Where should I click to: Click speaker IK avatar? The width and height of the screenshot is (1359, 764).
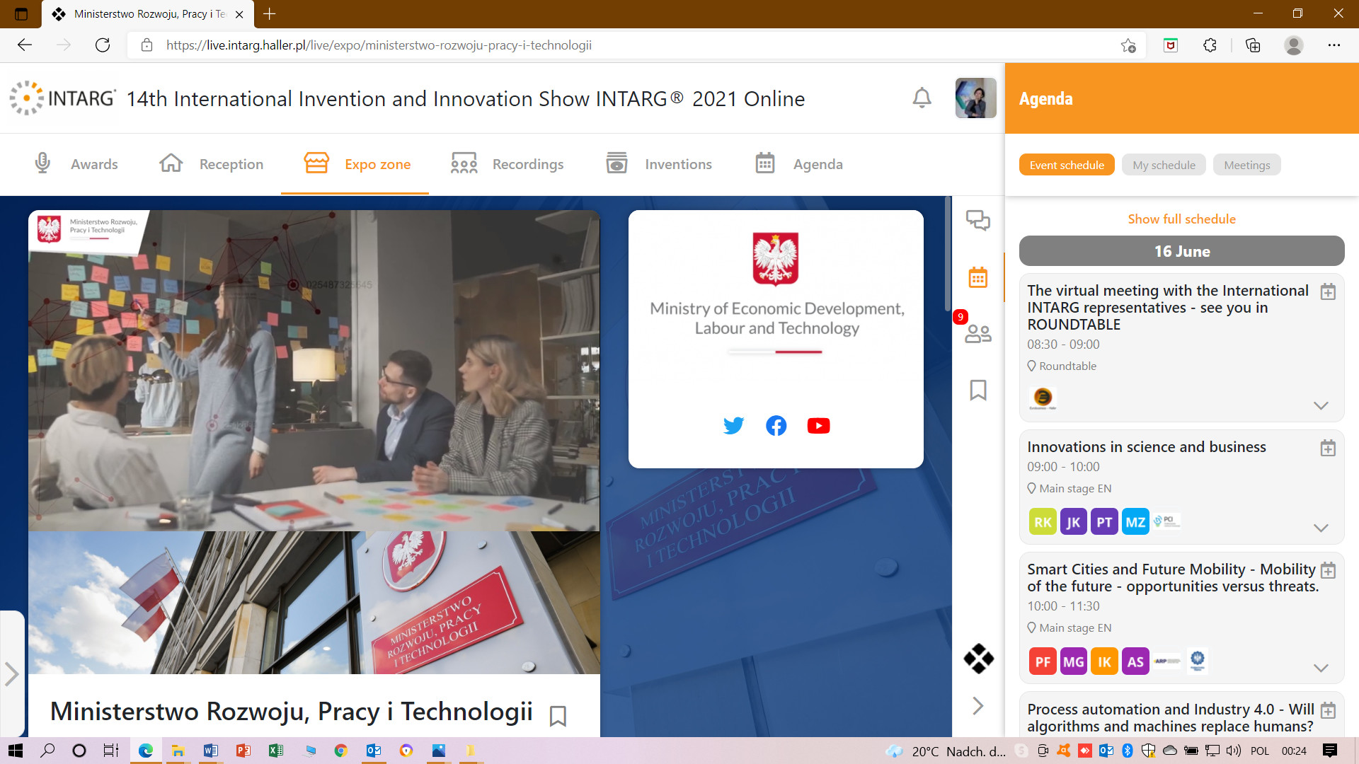pos(1104,662)
